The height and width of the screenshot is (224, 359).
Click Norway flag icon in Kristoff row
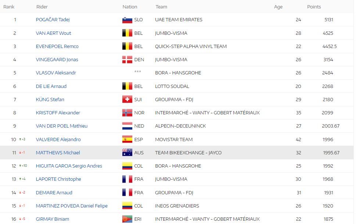pos(127,113)
